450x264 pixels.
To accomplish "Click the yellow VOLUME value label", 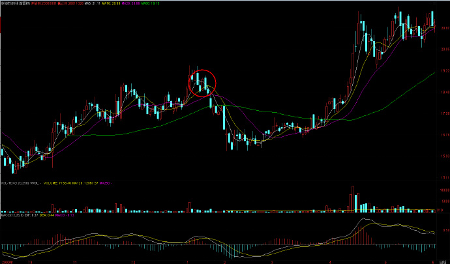I will click(x=57, y=183).
